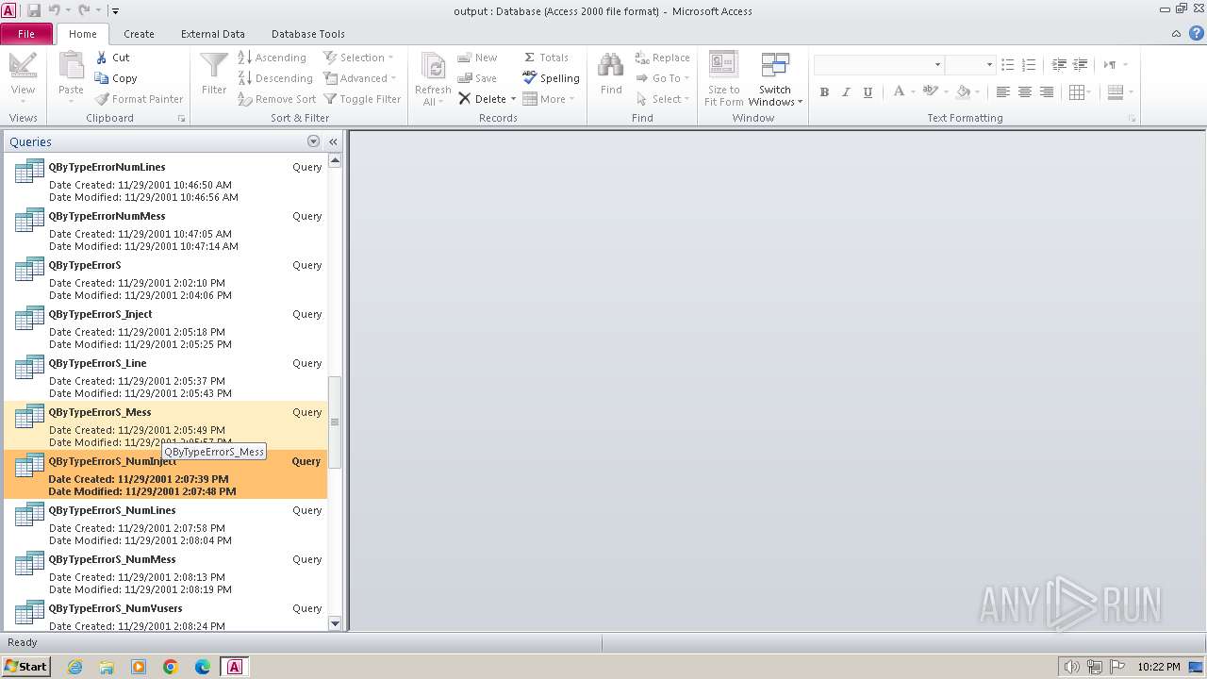Click the Replace command
1207x679 pixels.
(662, 58)
